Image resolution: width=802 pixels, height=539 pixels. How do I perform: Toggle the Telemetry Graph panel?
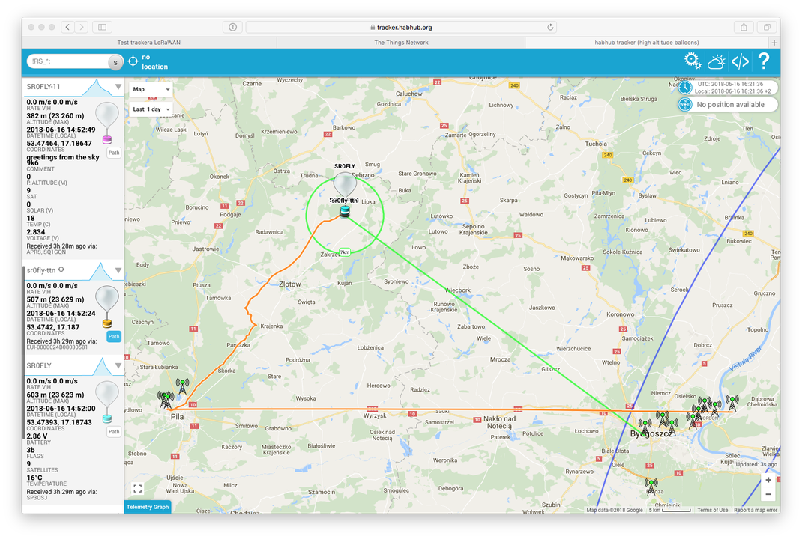pyautogui.click(x=148, y=507)
